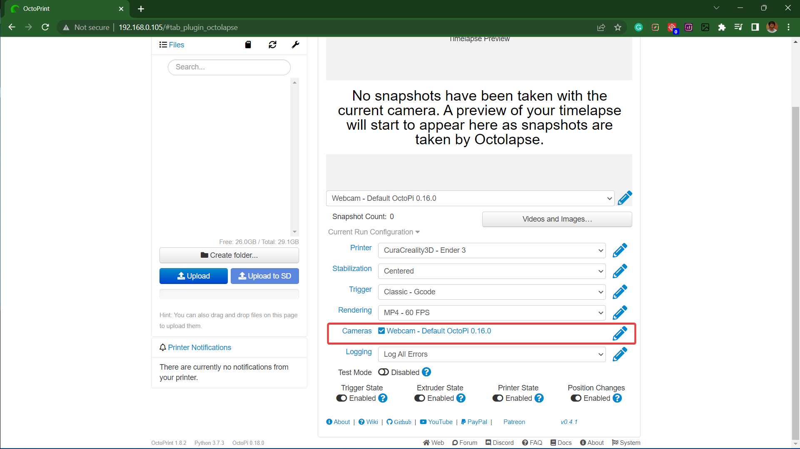The height and width of the screenshot is (449, 800).
Task: Click the Upload button
Action: point(193,276)
